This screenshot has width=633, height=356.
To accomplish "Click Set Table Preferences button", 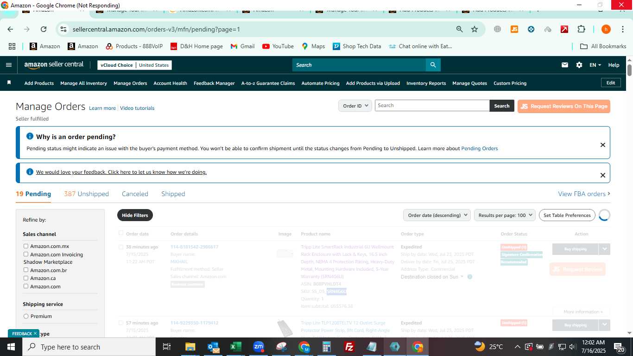I will 567,215.
